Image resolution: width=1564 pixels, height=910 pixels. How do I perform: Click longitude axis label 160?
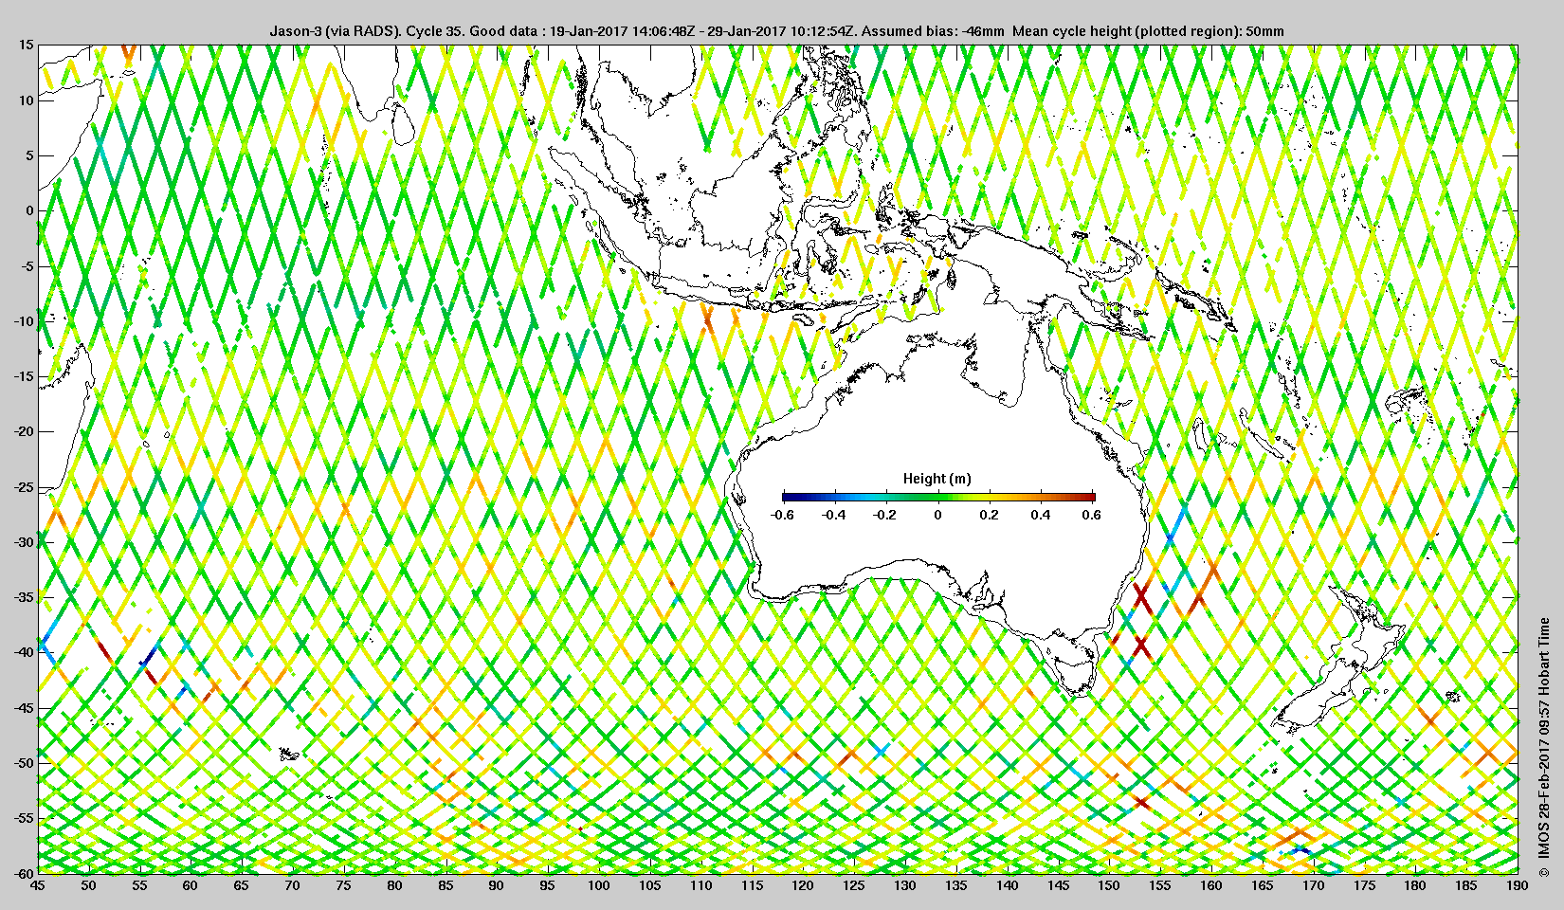pos(1211,885)
